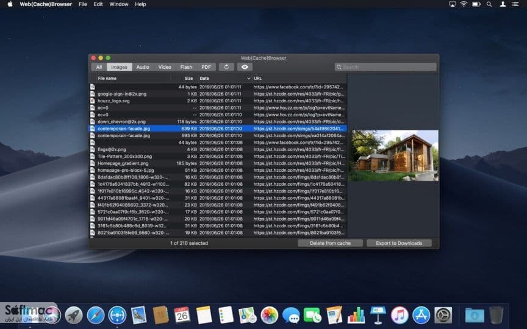The image size is (527, 329).
Task: Click the battery status icon
Action: [476, 4]
